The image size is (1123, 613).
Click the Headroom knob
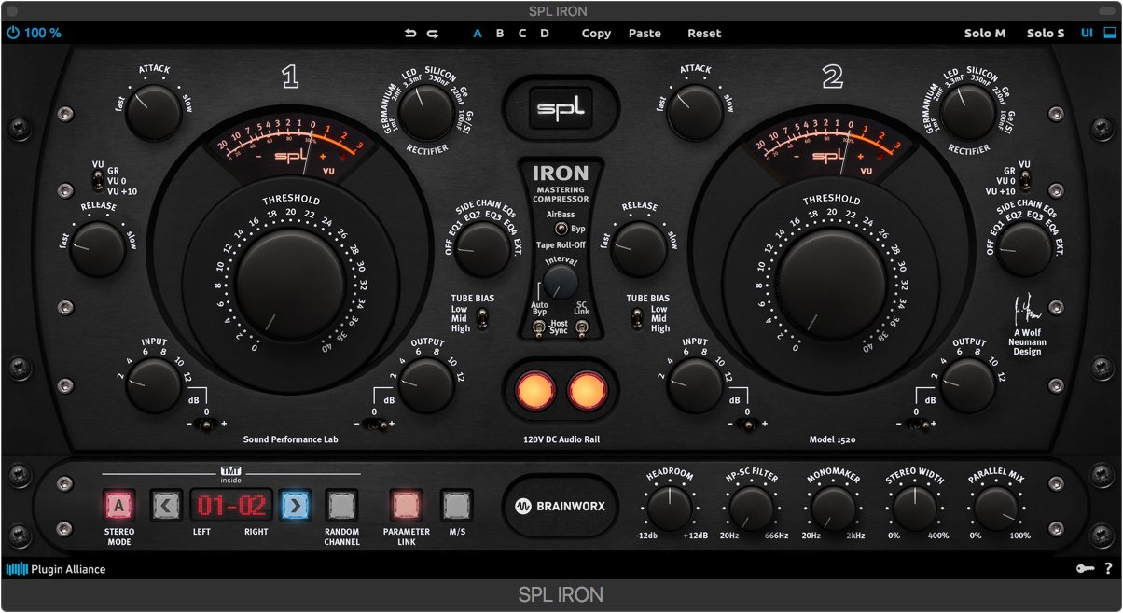pos(670,509)
